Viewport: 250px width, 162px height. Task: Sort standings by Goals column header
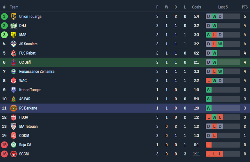196,7
